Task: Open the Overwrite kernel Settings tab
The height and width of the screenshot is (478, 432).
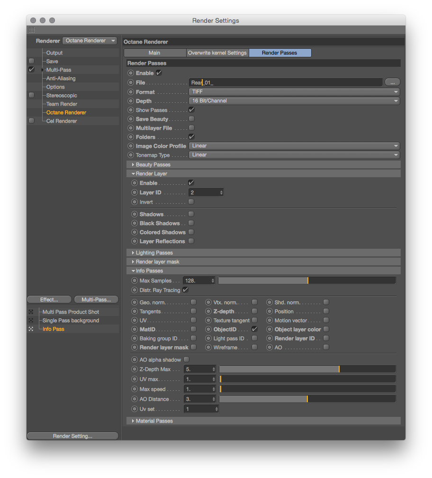Action: click(217, 53)
